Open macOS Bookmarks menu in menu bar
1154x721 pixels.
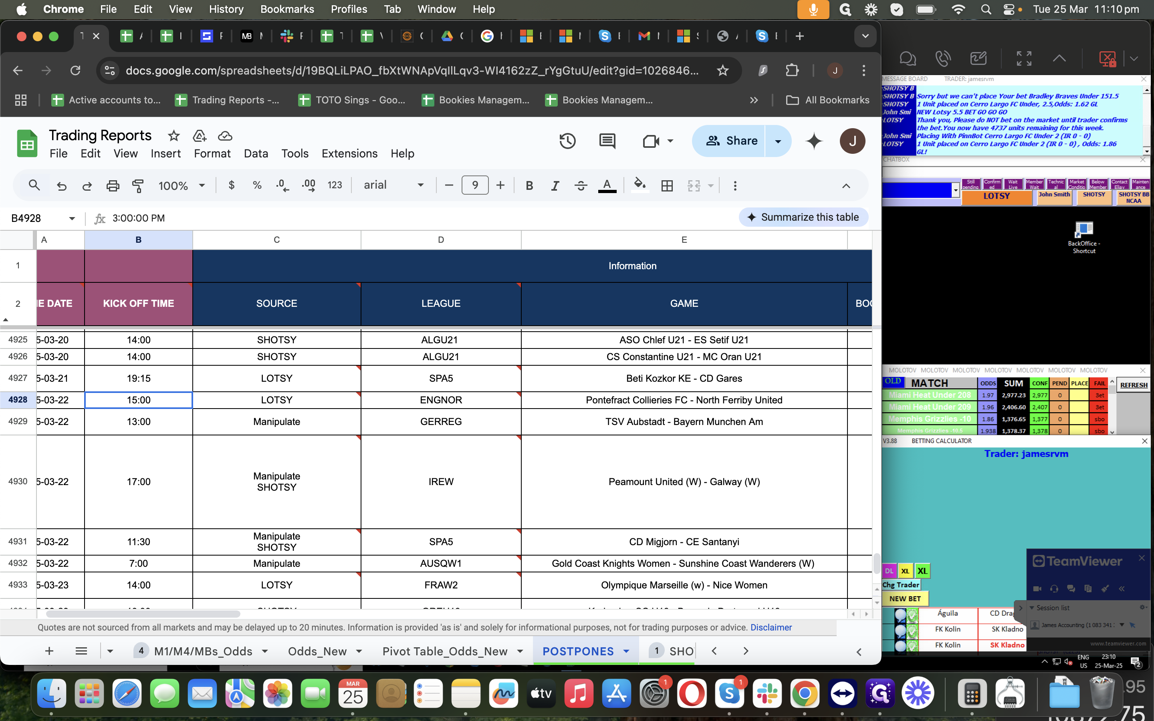click(286, 9)
